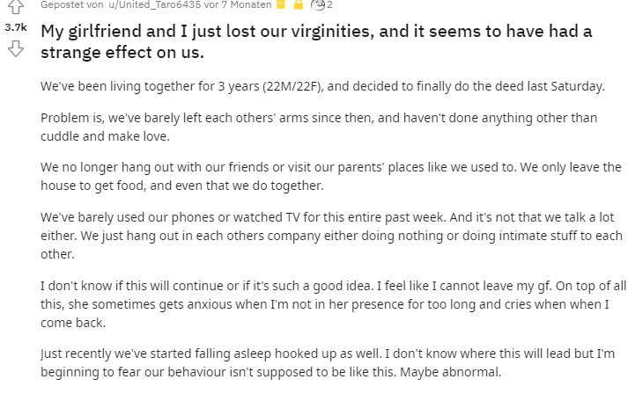Click the last paragraph starting 'Just recently'
Viewport: 635px width, 394px height.
[328, 363]
